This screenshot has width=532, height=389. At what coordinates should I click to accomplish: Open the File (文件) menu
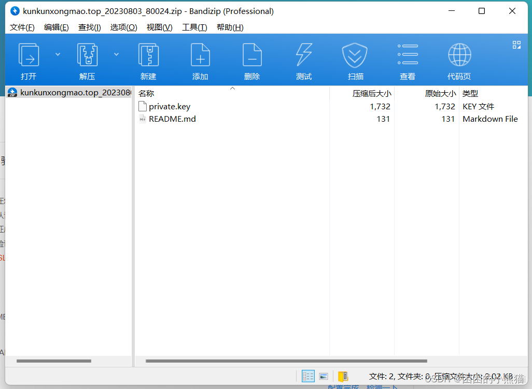(22, 27)
